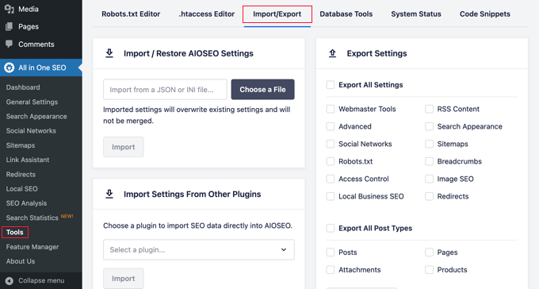
Task: Toggle the Advanced export checkbox
Action: [x=331, y=126]
